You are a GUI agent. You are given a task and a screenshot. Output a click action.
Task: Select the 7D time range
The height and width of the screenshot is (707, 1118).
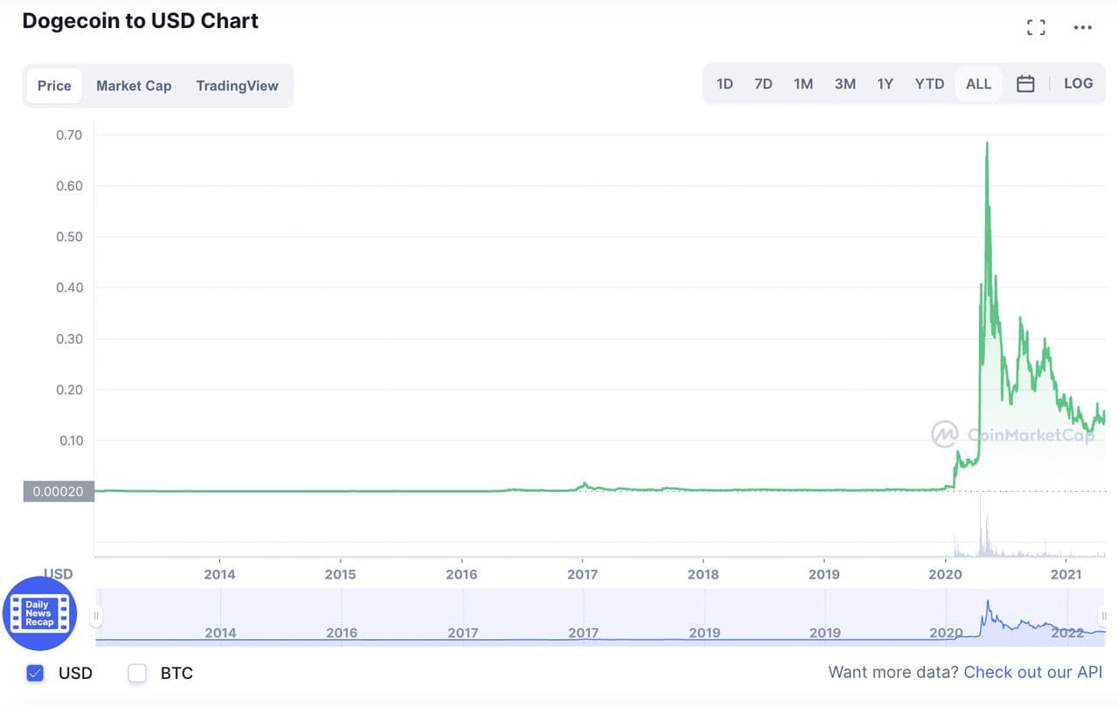pyautogui.click(x=763, y=84)
